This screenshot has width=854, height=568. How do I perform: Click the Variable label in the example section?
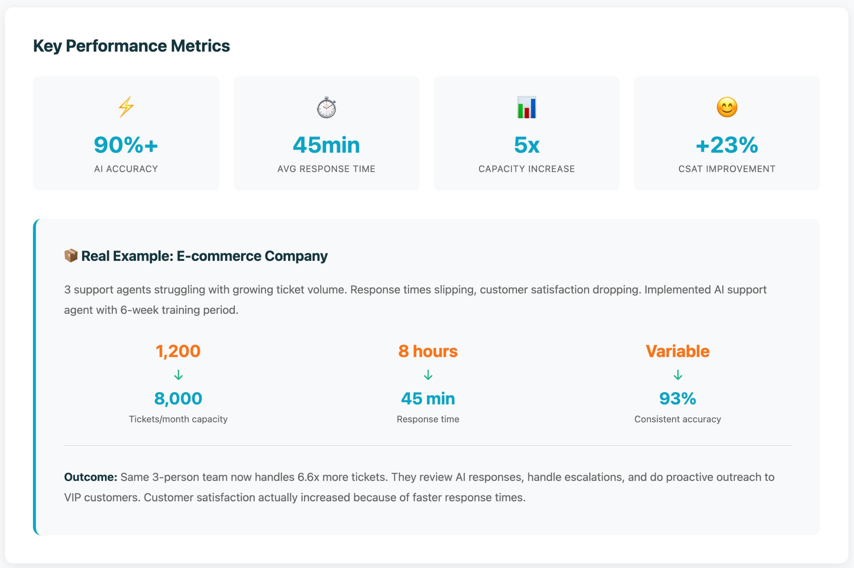[x=677, y=351]
